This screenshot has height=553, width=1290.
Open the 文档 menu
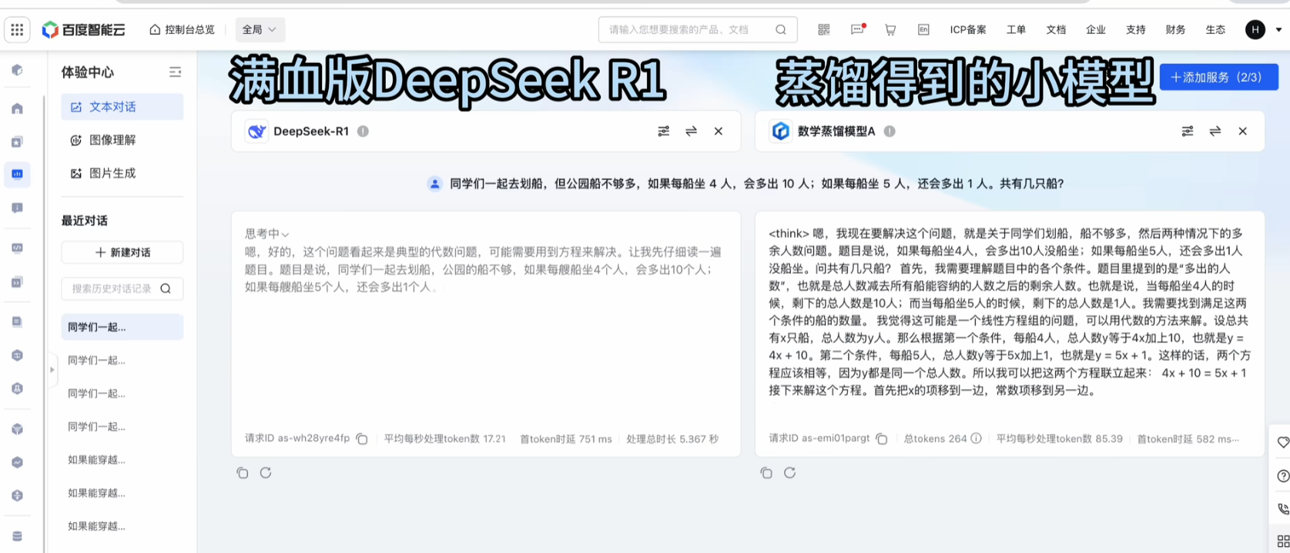[1056, 29]
